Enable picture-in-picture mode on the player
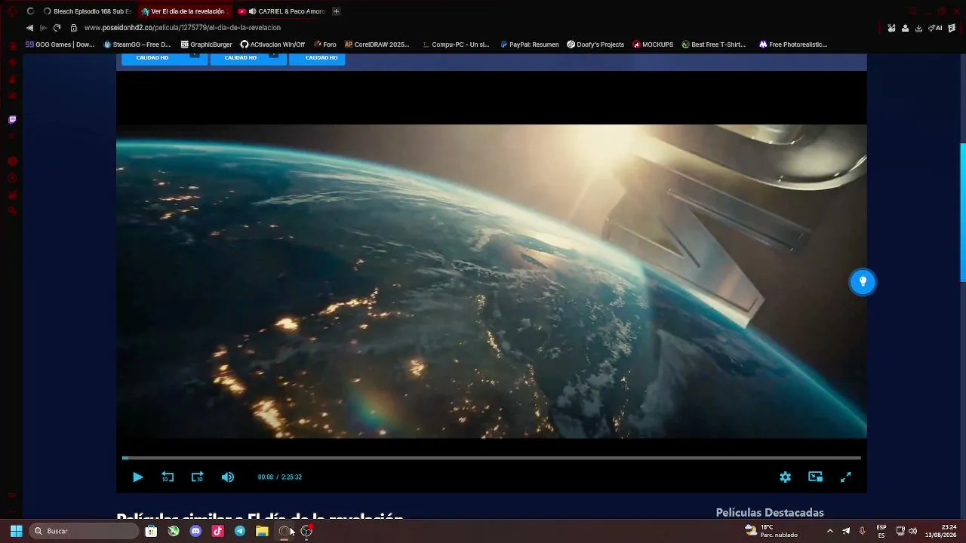966x543 pixels. (815, 477)
